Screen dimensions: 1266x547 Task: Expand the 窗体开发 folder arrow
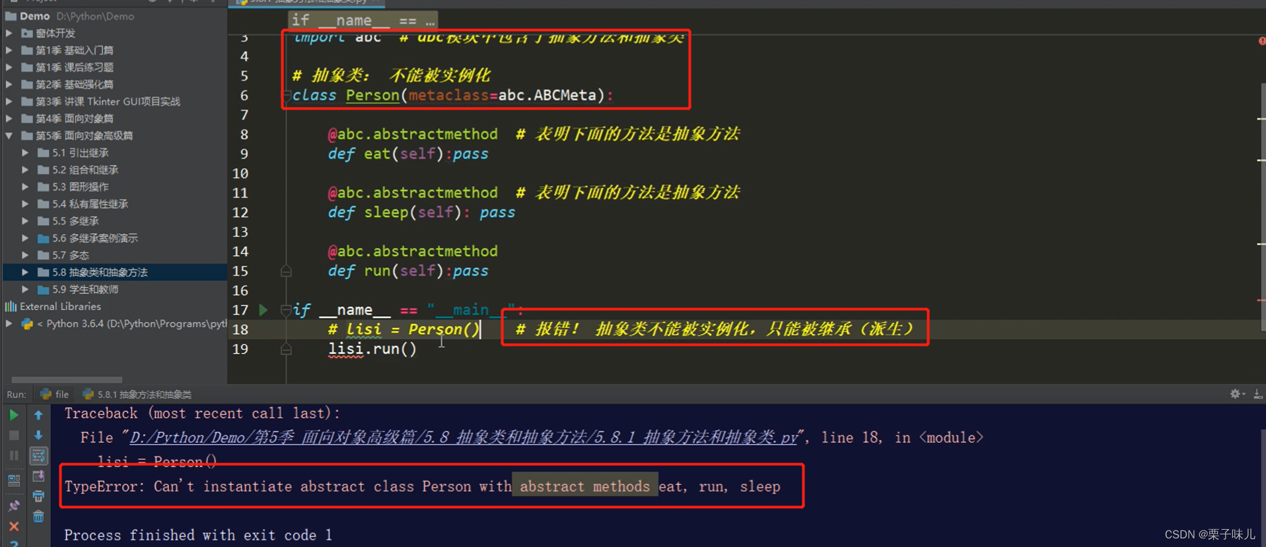click(x=9, y=33)
